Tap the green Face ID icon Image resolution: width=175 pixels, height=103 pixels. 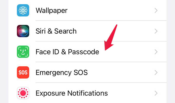(x=23, y=52)
